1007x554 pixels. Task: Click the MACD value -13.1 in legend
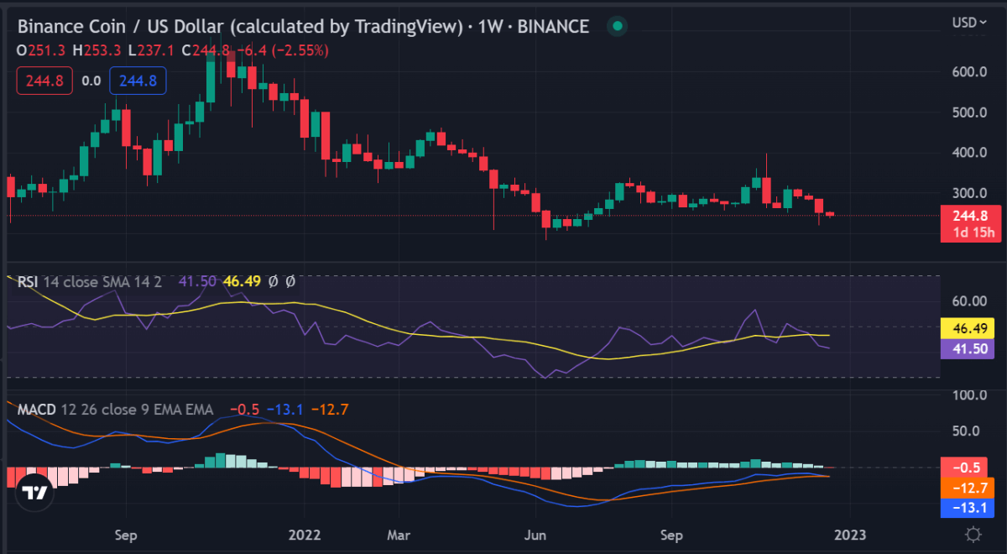click(x=285, y=410)
